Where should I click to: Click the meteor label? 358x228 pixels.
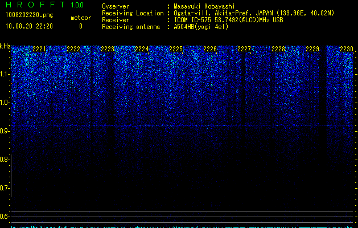click(x=81, y=18)
